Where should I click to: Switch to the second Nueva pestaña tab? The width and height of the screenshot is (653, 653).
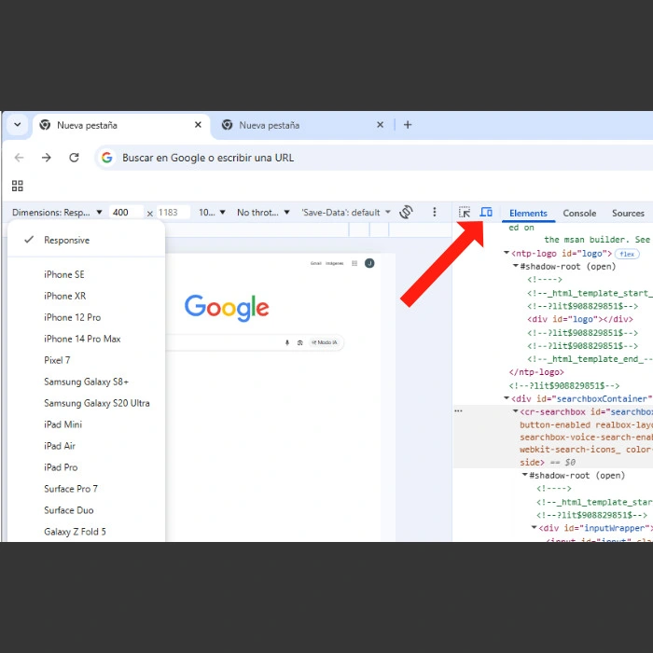[303, 125]
